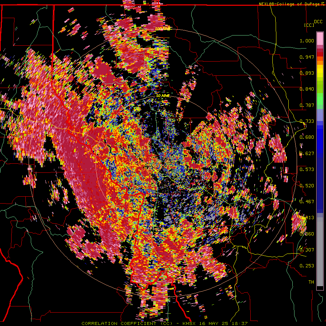Image resolution: width=326 pixels, height=326 pixels.
Task: Select the 0.787 scale value
Action: (x=307, y=105)
